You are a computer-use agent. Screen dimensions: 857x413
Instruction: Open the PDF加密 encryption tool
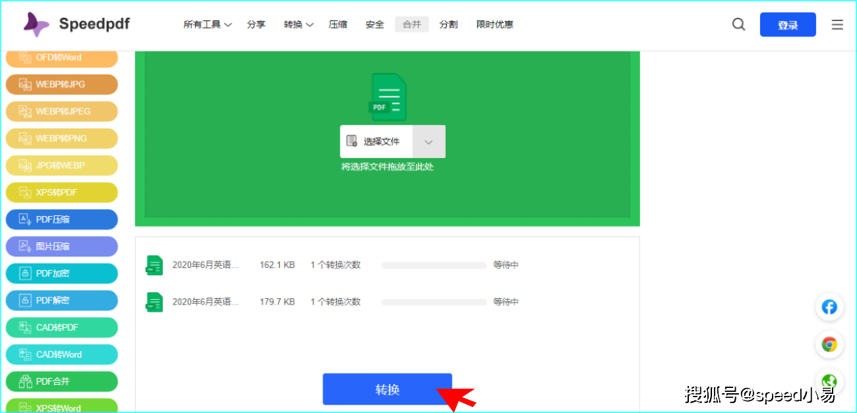pyautogui.click(x=61, y=273)
